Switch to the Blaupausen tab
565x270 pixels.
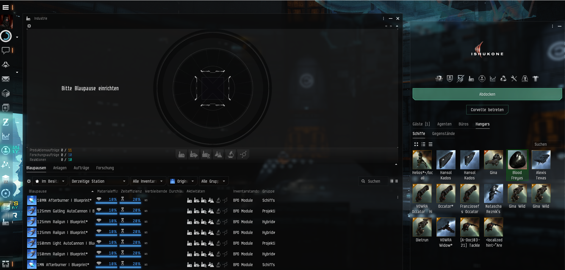pyautogui.click(x=36, y=168)
